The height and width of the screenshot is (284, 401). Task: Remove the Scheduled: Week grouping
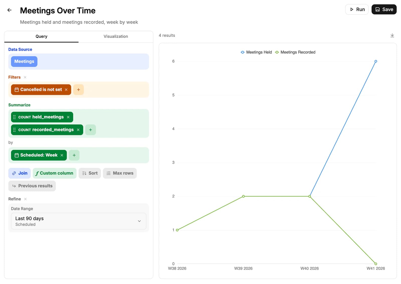(62, 155)
